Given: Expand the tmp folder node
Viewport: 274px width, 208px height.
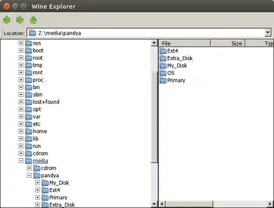Looking at the screenshot, I should pyautogui.click(x=21, y=65).
